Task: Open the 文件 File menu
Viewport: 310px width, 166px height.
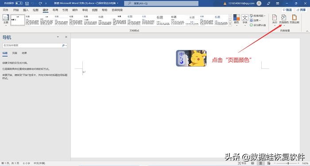Action: pyautogui.click(x=5, y=10)
